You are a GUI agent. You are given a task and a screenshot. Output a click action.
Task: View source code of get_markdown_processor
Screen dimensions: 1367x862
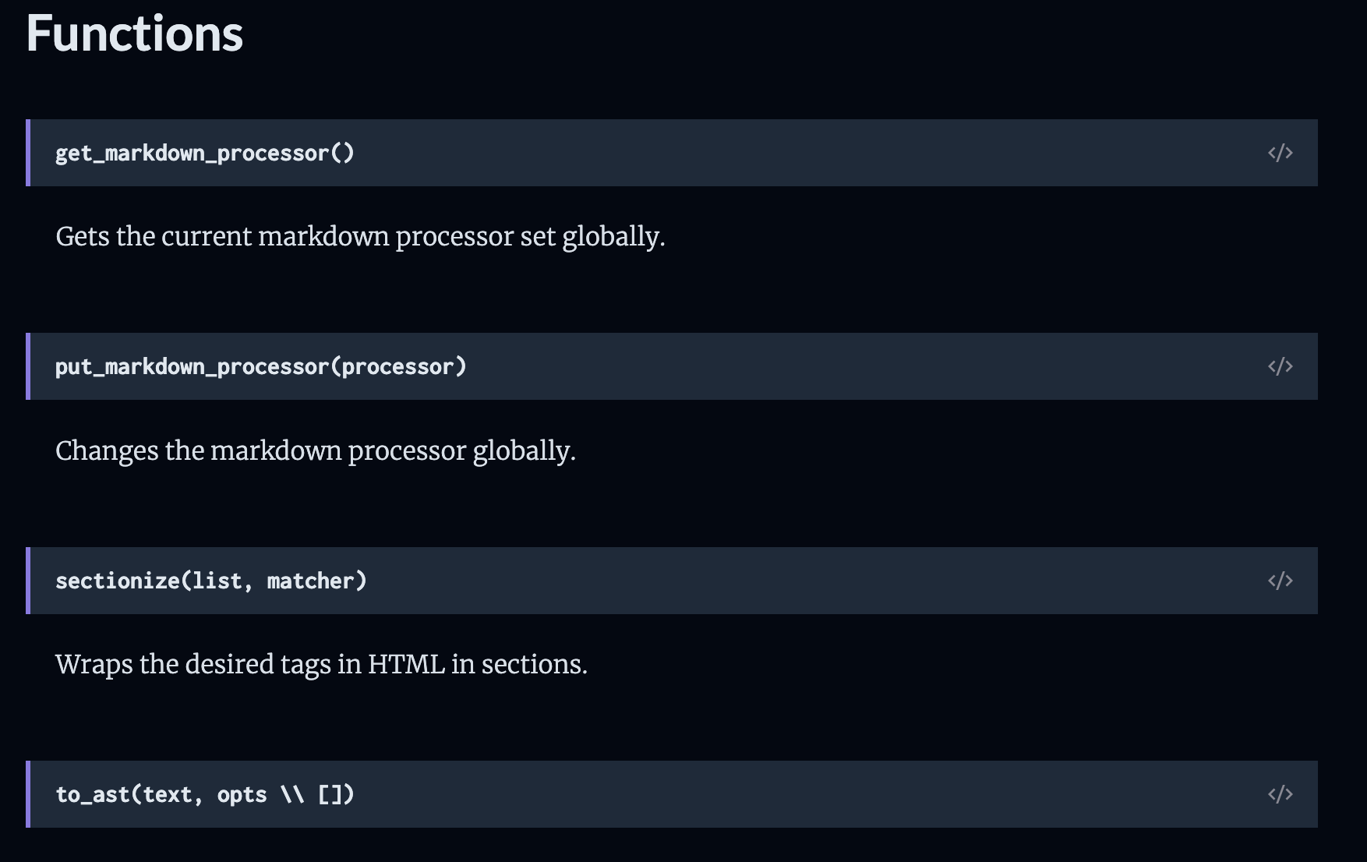pyautogui.click(x=1280, y=153)
